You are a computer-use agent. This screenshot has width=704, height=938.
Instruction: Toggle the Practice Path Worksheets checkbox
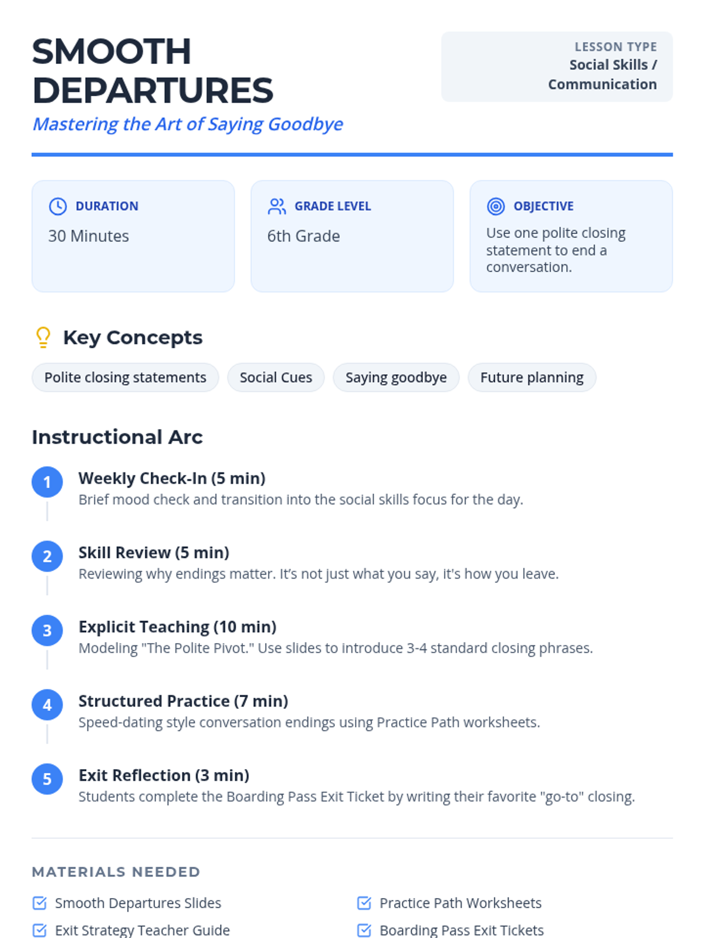[364, 903]
